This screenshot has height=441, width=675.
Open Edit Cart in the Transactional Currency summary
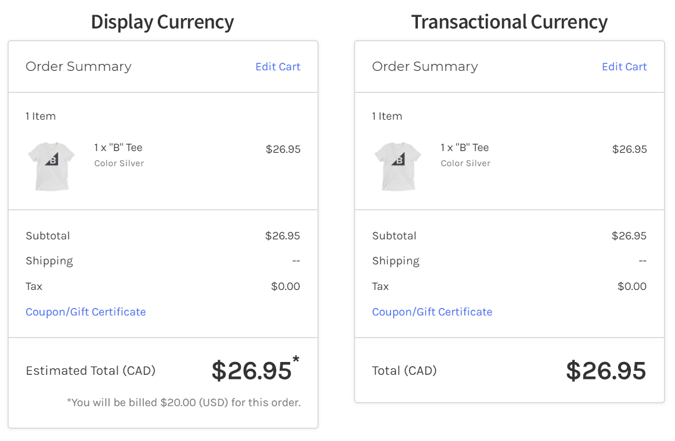625,66
